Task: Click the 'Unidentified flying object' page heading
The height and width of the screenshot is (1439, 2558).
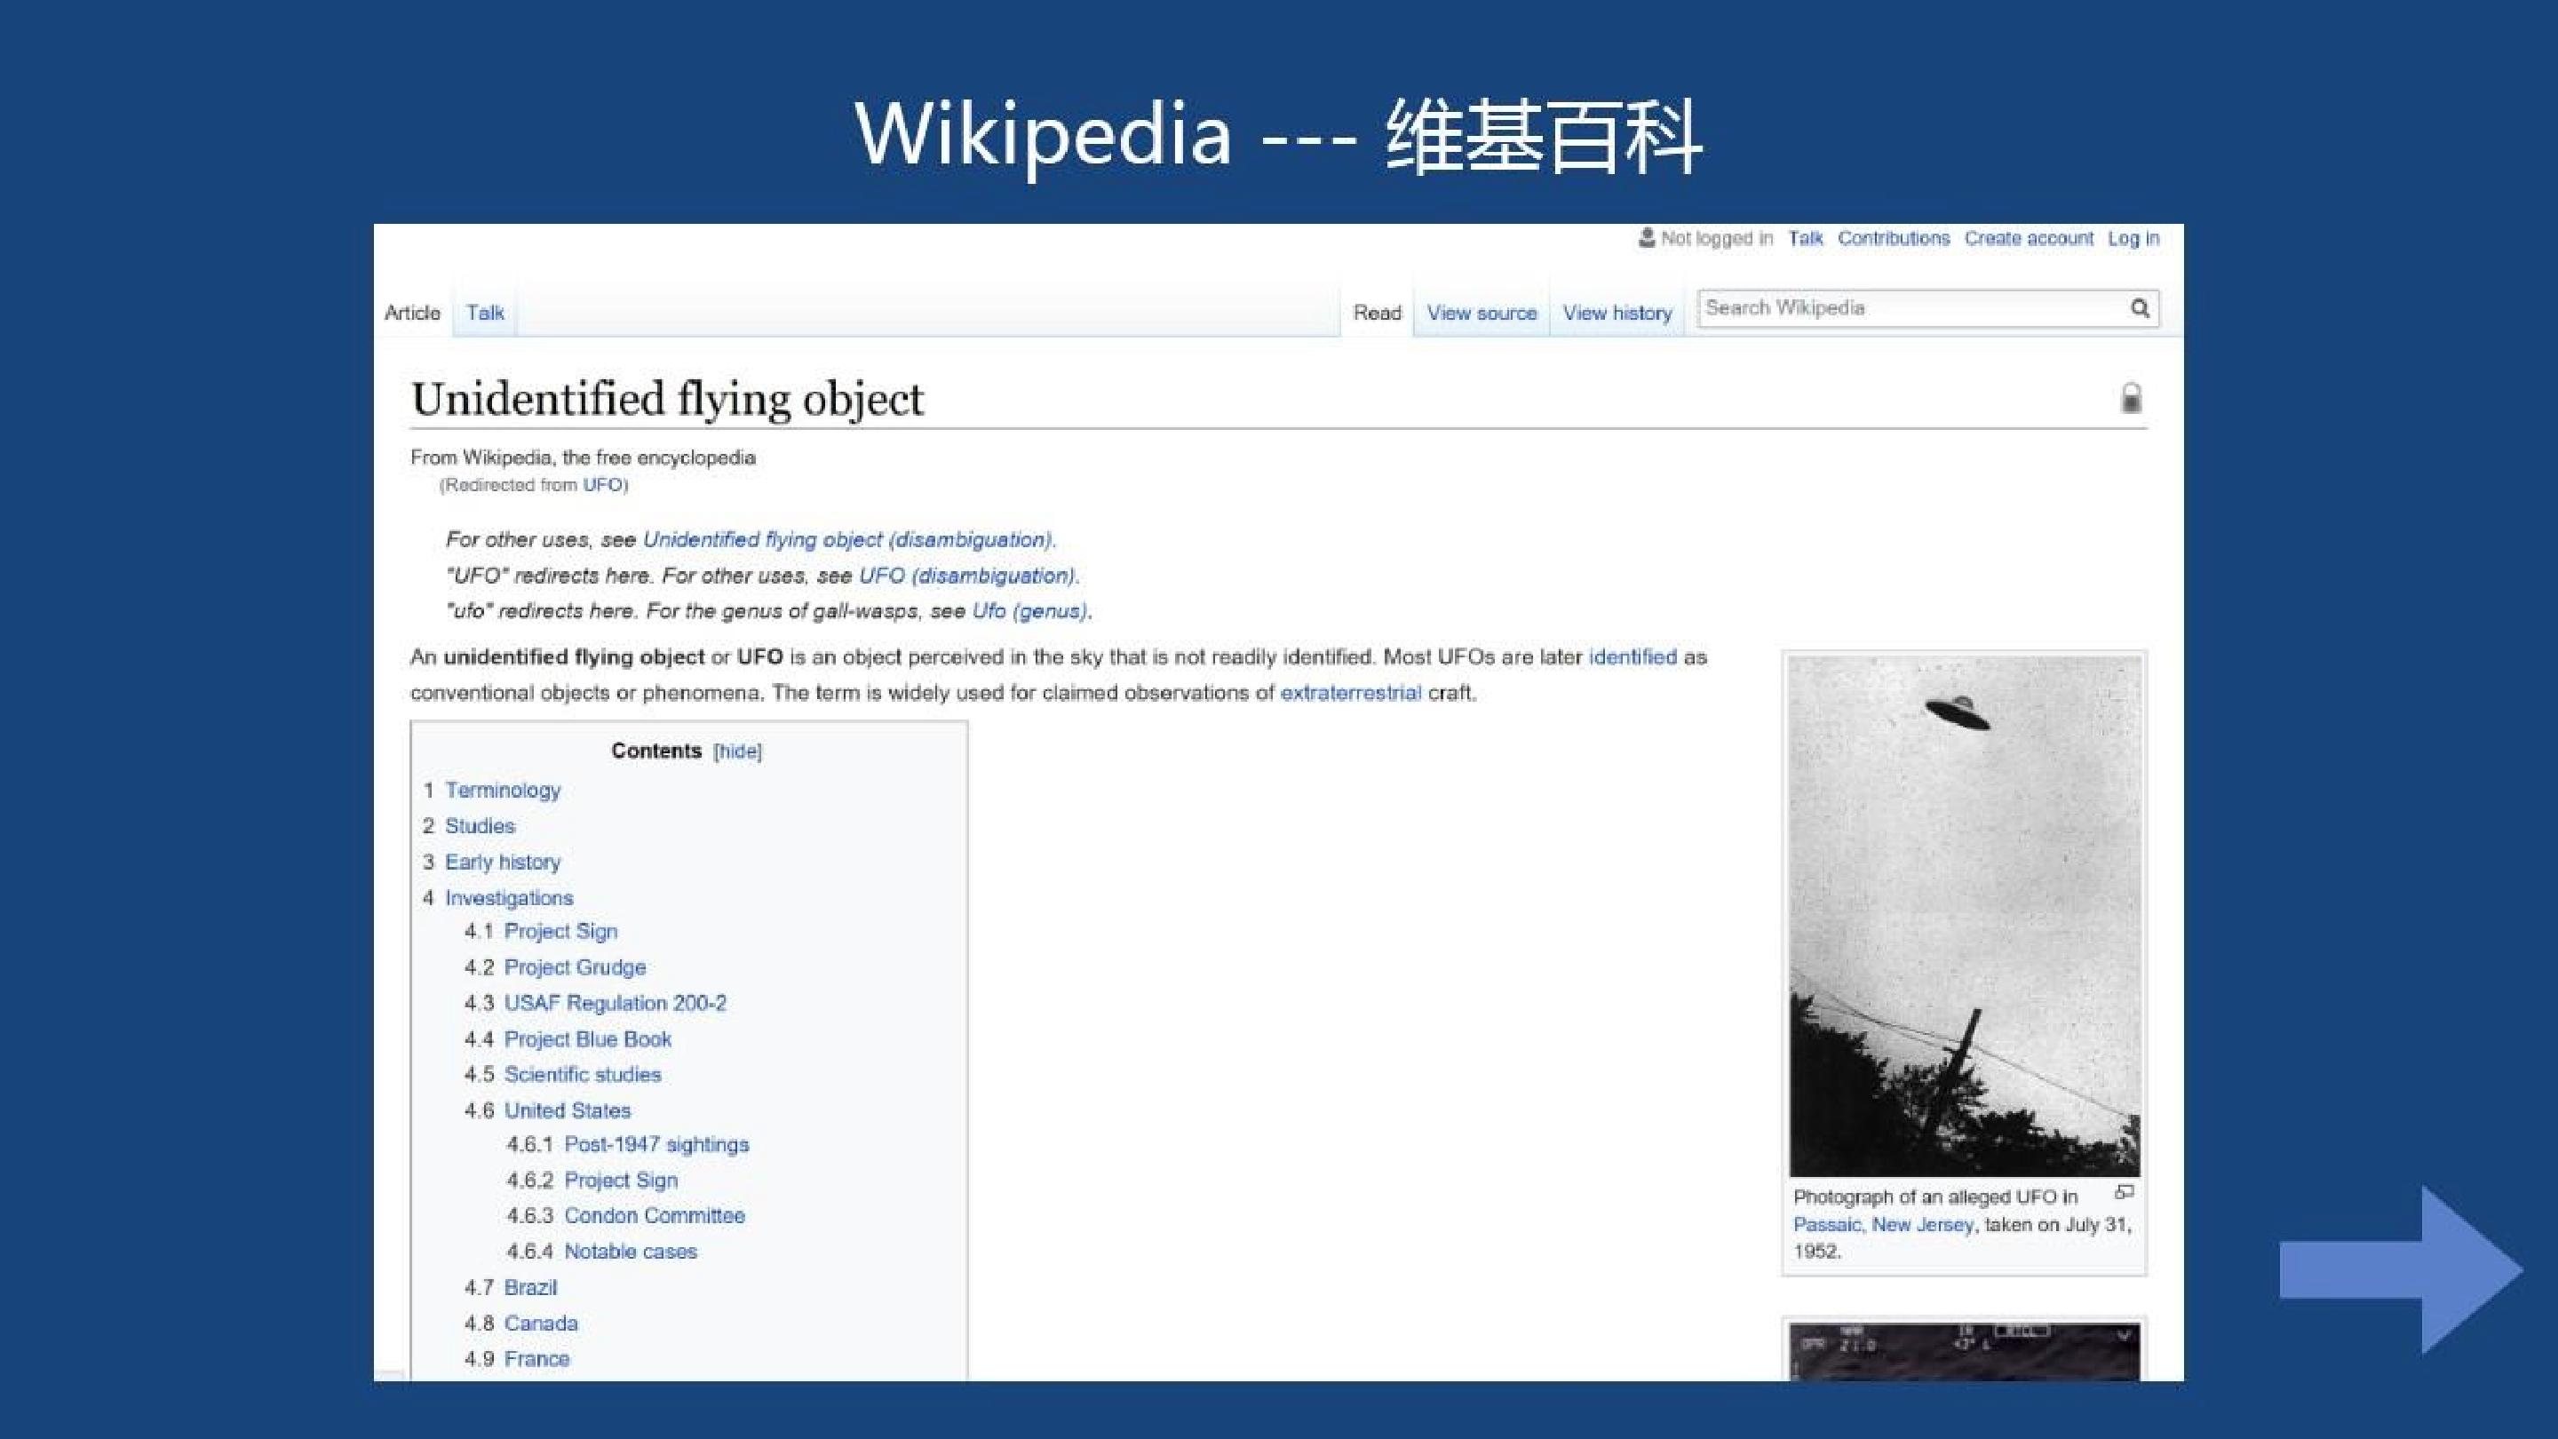Action: point(667,399)
